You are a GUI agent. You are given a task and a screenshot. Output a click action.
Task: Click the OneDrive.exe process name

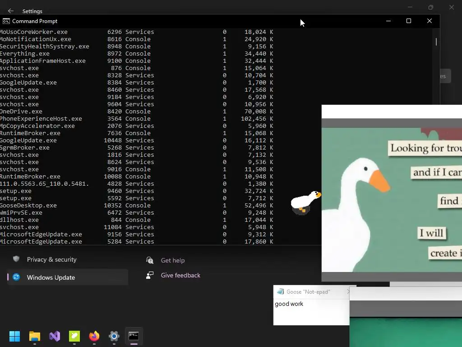tap(21, 112)
